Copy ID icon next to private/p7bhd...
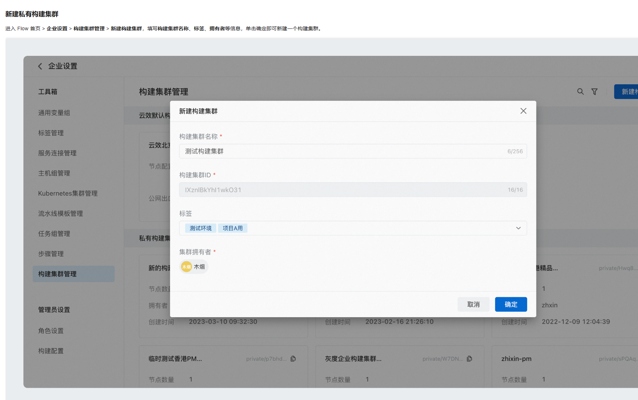The image size is (638, 400). pyautogui.click(x=293, y=359)
